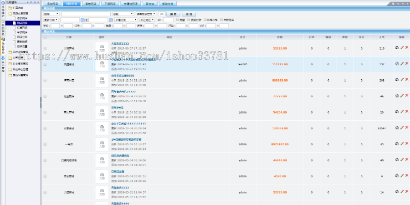Image resolution: width=410 pixels, height=205 pixels.
Task: Delete the shop row priced 33333.00
Action: point(407,191)
